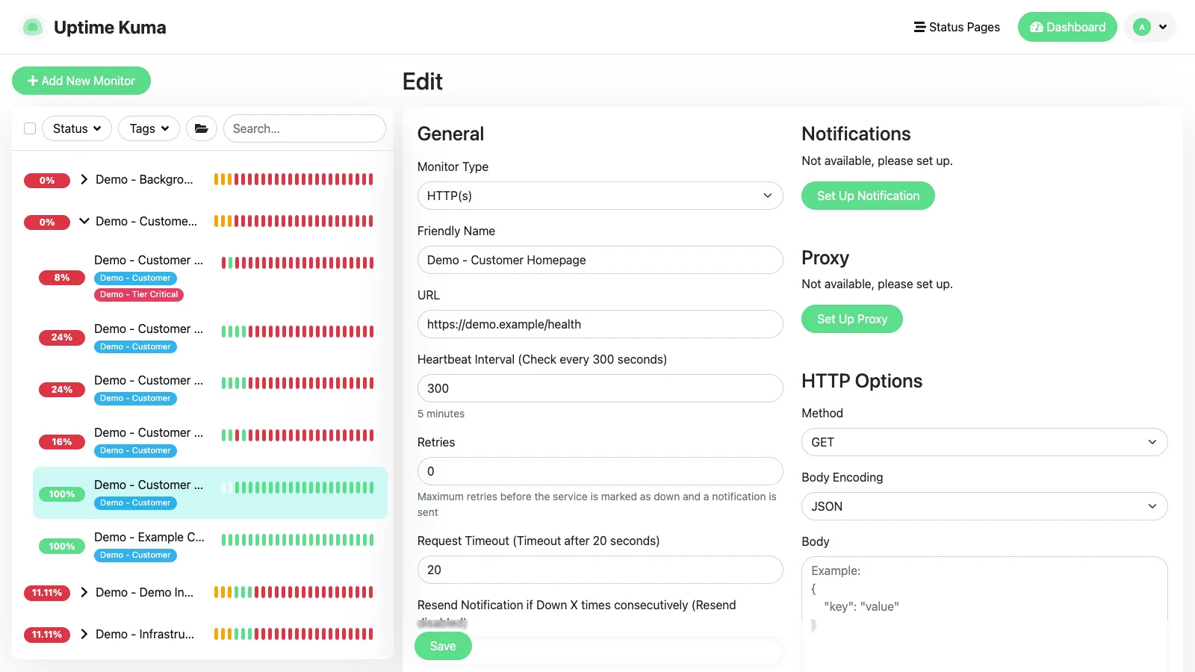Click the 100% badge on the highlighted monitor
The height and width of the screenshot is (672, 1195).
62,494
